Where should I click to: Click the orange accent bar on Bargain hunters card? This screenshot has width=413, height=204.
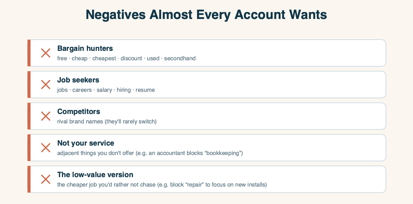29,53
